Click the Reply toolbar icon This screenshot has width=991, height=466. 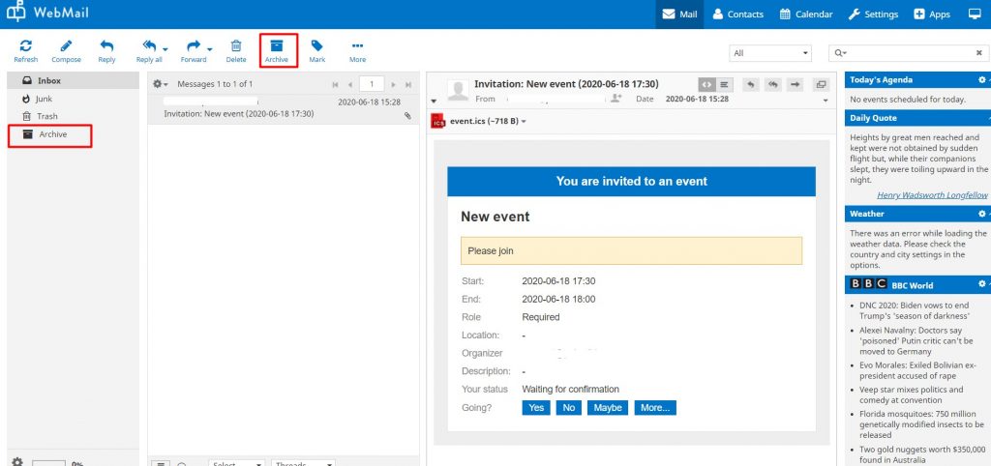click(x=106, y=50)
